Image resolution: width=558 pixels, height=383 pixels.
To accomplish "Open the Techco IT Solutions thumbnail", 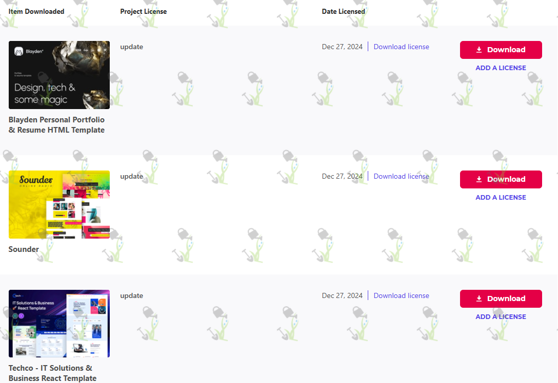I will 59,324.
